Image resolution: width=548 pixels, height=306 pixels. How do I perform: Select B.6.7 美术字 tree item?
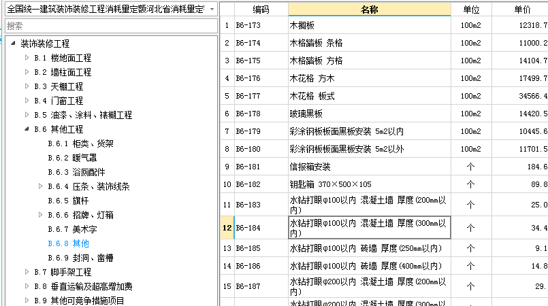pyautogui.click(x=72, y=229)
